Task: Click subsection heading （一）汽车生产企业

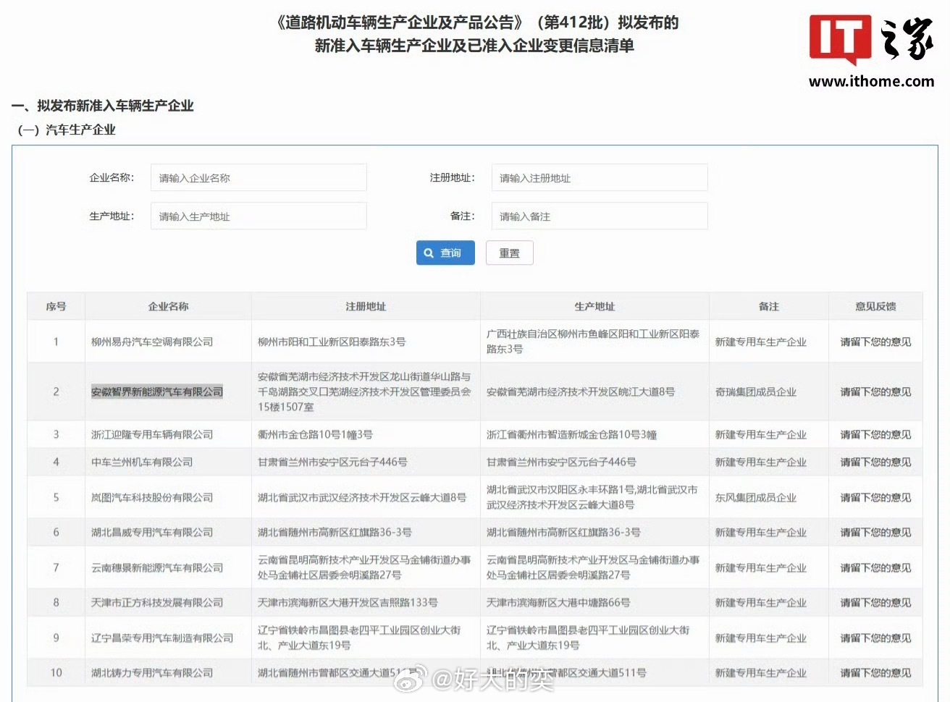Action: pyautogui.click(x=67, y=130)
